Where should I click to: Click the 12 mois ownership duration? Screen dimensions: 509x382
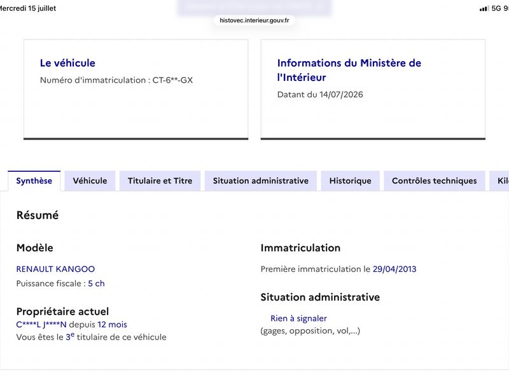pyautogui.click(x=113, y=324)
